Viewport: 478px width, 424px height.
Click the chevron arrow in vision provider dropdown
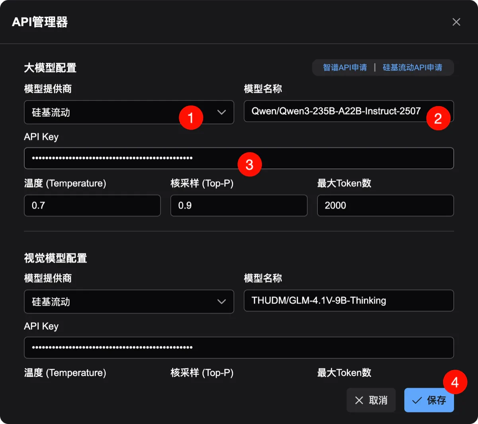221,302
